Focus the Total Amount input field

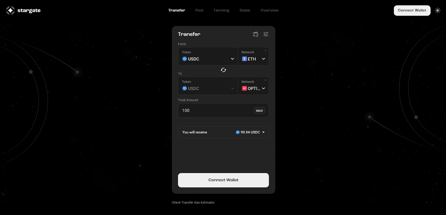tap(224, 110)
